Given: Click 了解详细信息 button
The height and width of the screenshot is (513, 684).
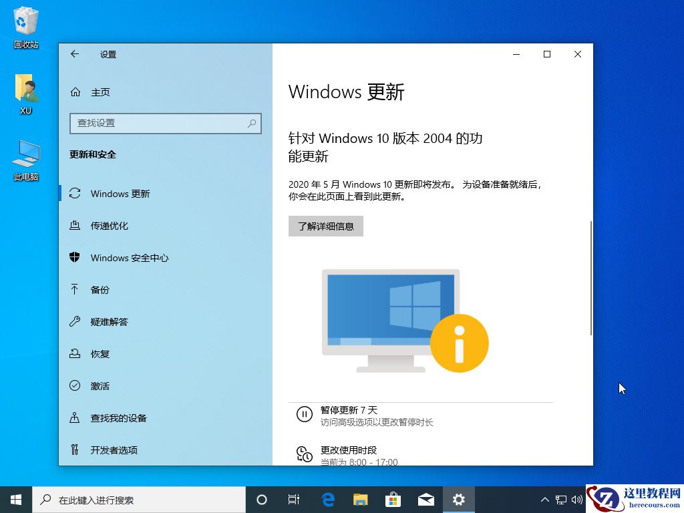Looking at the screenshot, I should click(325, 226).
